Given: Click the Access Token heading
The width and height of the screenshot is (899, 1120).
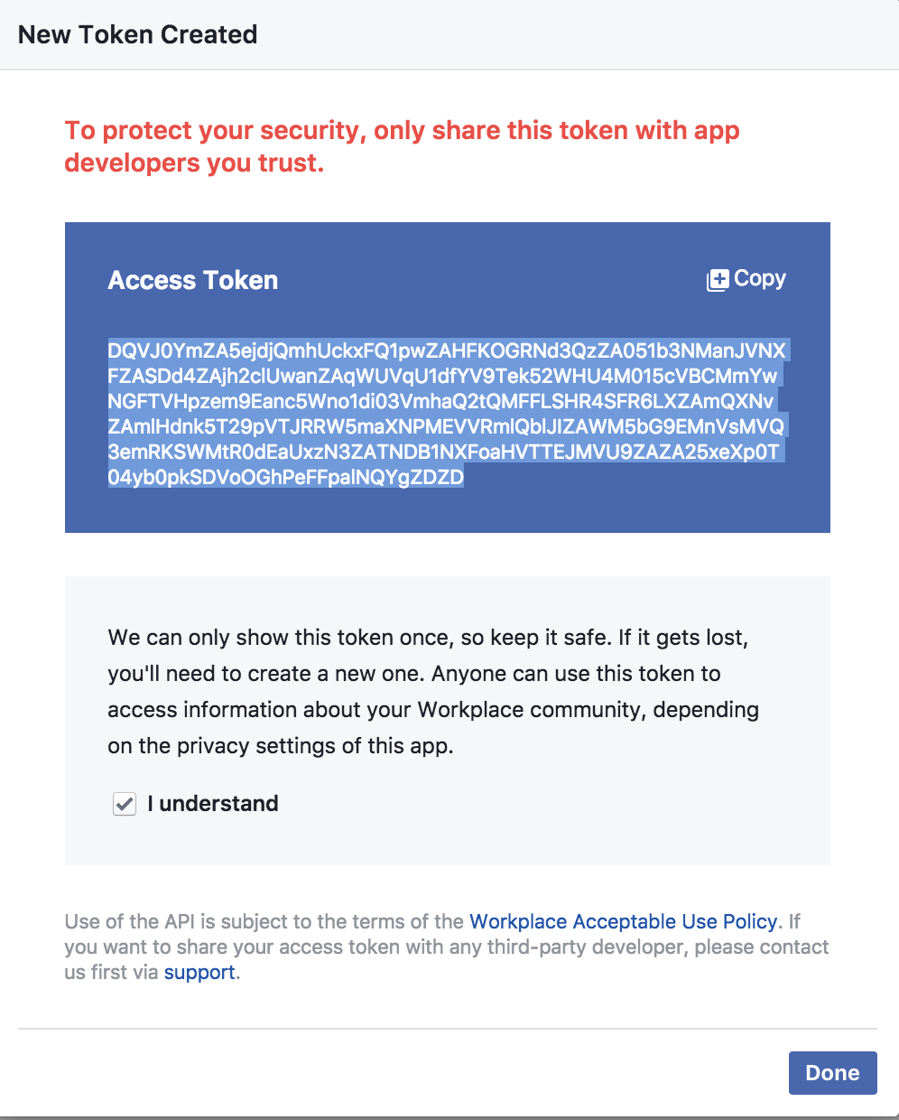Looking at the screenshot, I should click(x=193, y=280).
